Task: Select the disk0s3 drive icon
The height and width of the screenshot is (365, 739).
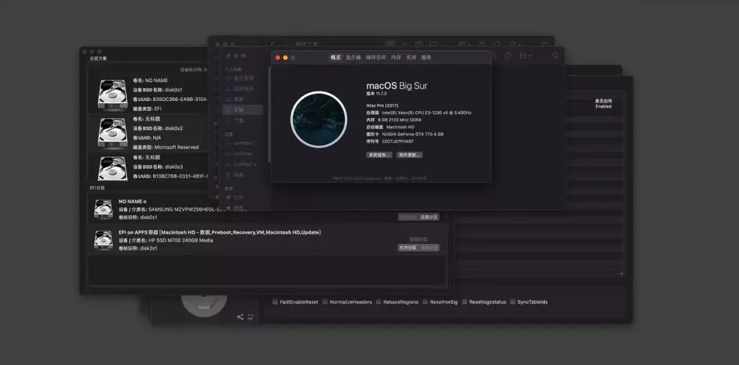Action: click(x=113, y=167)
